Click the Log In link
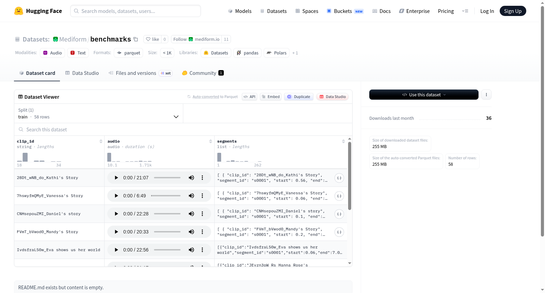The height and width of the screenshot is (293, 545). coord(487,11)
